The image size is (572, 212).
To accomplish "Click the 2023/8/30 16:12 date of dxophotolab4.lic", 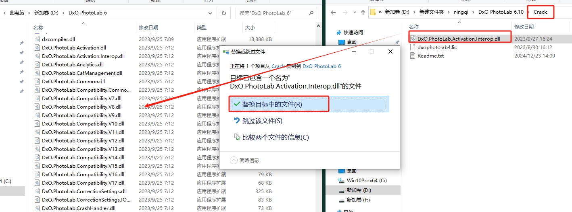I will [x=533, y=47].
